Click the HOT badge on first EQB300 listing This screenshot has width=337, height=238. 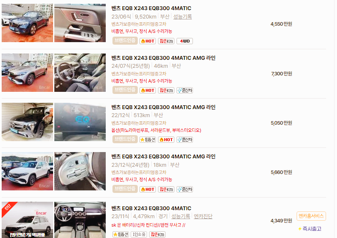coord(147,41)
